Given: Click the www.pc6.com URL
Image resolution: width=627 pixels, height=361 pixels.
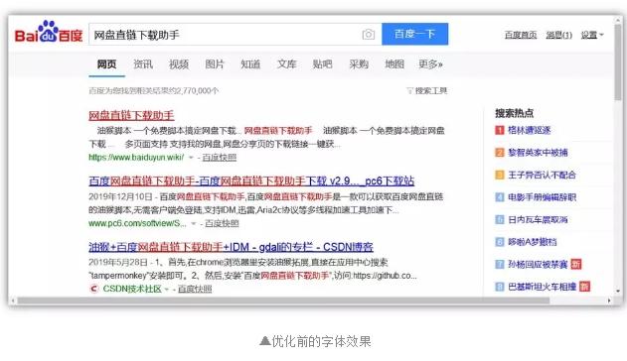Looking at the screenshot, I should coord(137,223).
